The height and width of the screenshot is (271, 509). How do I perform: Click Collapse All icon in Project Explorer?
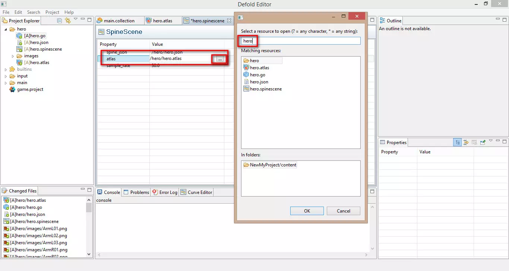coord(60,21)
